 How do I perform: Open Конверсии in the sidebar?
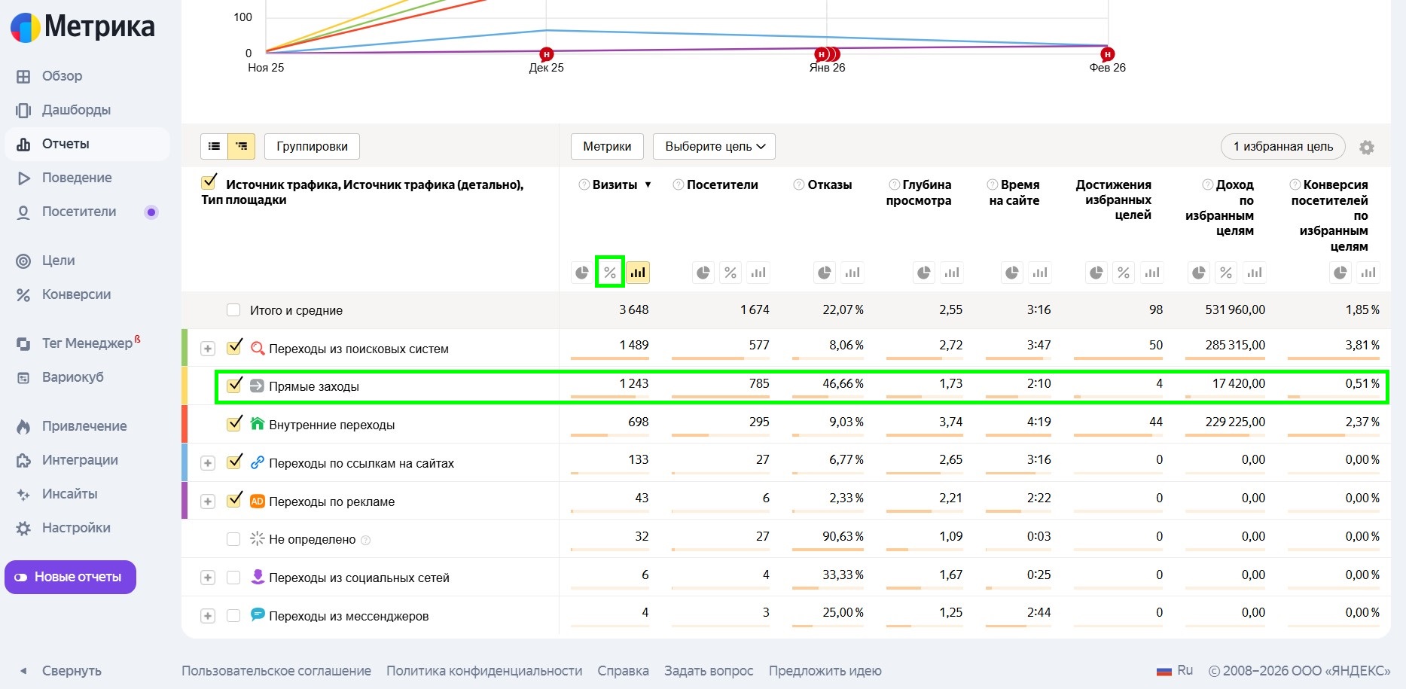tap(76, 294)
